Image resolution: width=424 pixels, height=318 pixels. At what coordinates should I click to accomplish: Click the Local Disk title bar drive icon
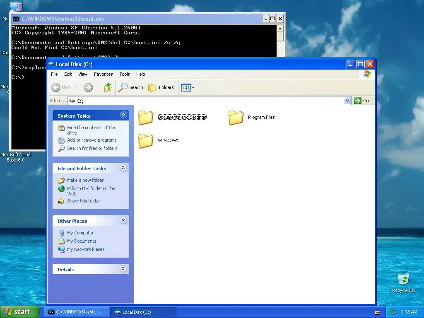pos(51,64)
